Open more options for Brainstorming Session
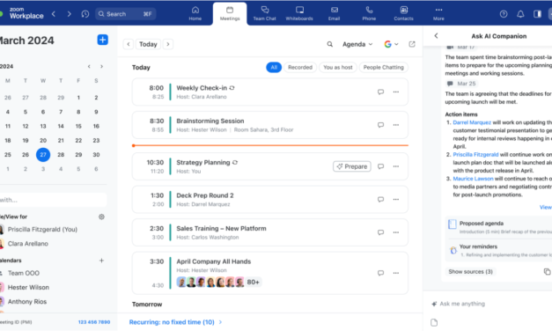552x331 pixels. click(396, 125)
